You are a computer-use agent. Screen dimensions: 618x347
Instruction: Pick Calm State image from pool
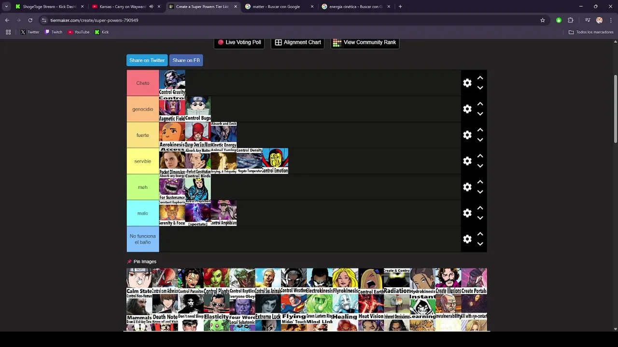tap(139, 281)
